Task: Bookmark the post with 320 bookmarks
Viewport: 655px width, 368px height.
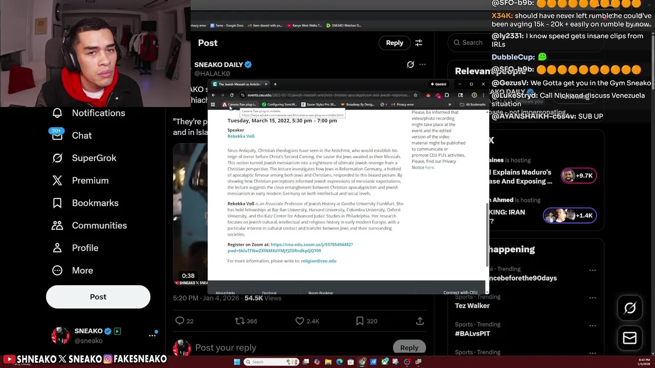Action: point(360,321)
